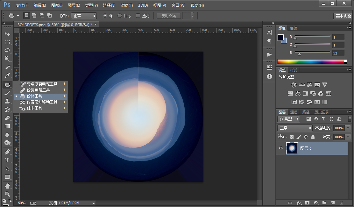Open the 滤镜(T) menu
Image resolution: width=354 pixels, height=207 pixels.
[127, 5]
